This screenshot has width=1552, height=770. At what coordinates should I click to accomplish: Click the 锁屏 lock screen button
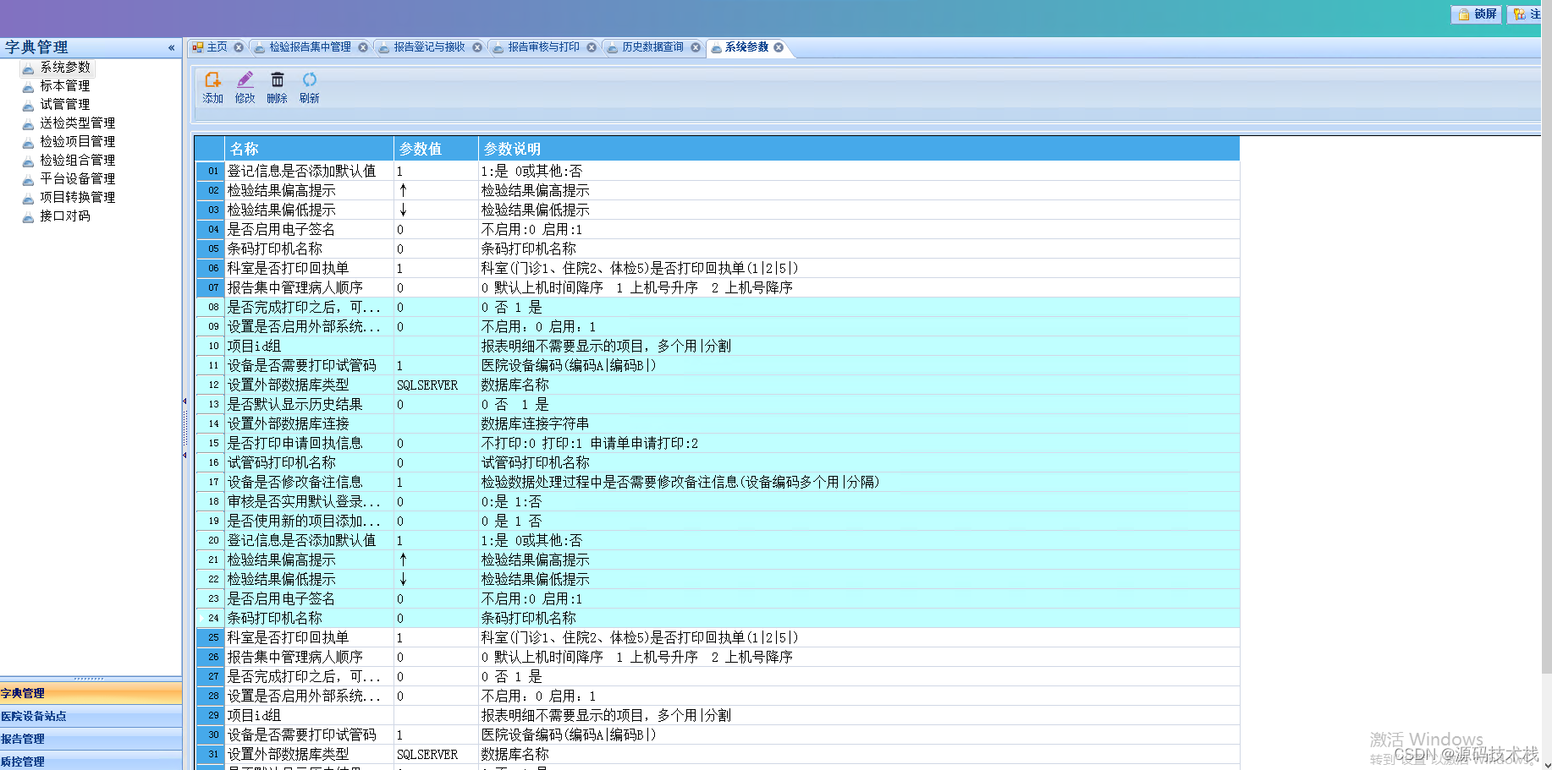1477,14
